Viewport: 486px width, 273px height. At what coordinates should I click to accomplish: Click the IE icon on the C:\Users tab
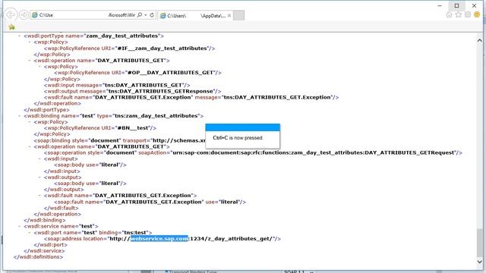coord(163,15)
